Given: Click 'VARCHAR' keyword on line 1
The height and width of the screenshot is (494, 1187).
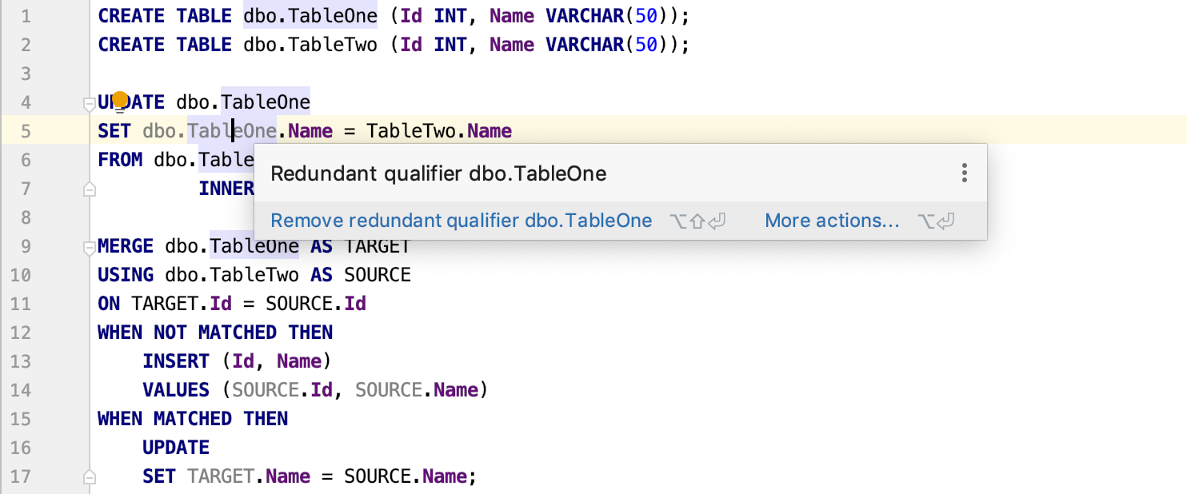Looking at the screenshot, I should tap(585, 16).
